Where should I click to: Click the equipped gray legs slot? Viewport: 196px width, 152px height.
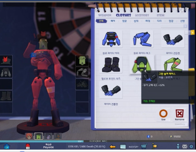[x=82, y=73]
